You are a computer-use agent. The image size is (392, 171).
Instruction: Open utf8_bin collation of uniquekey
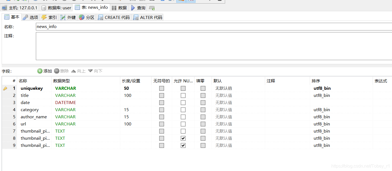(x=322, y=88)
